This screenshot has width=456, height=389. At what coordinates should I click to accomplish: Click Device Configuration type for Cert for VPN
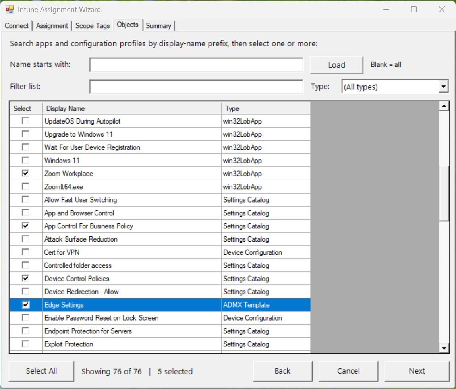tap(266, 252)
